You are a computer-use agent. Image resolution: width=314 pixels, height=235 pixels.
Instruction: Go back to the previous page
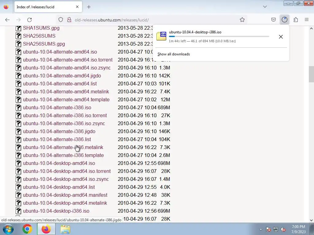(7, 20)
